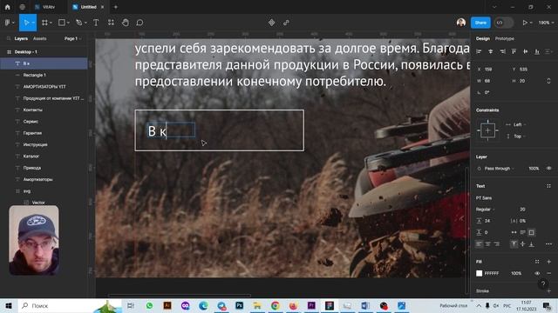The width and height of the screenshot is (558, 313).
Task: Open the Figma main menu icon
Action: click(8, 23)
